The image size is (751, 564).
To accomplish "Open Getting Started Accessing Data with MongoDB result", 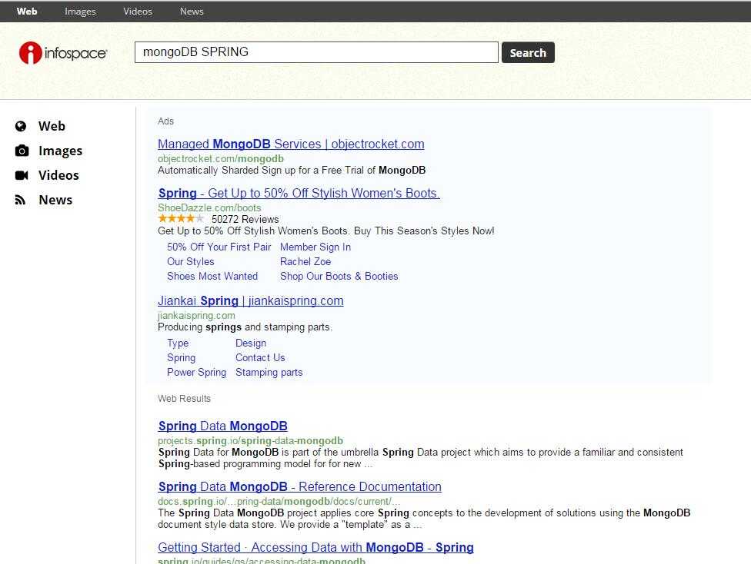I will click(315, 547).
